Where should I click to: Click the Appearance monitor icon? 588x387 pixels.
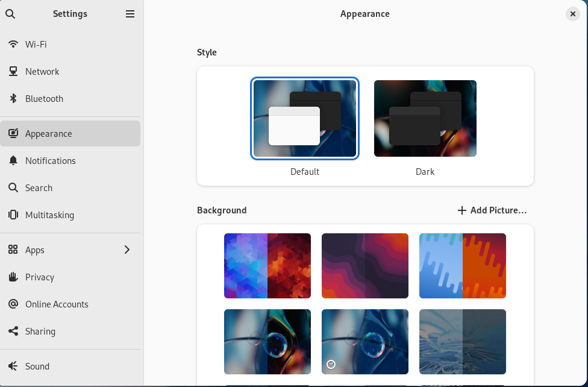(x=13, y=133)
